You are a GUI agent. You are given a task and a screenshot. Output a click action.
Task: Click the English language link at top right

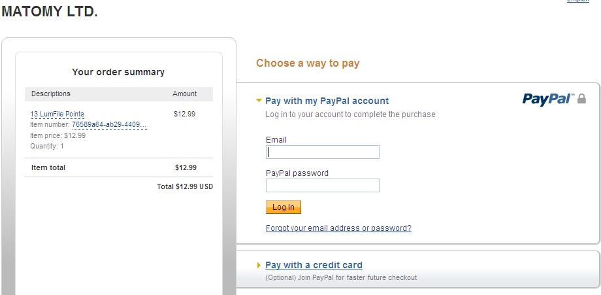(x=577, y=1)
